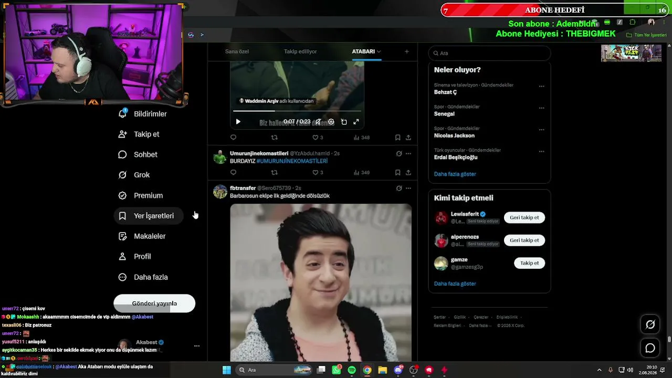Expand the ATABARI tab dropdown chevron

(x=379, y=51)
